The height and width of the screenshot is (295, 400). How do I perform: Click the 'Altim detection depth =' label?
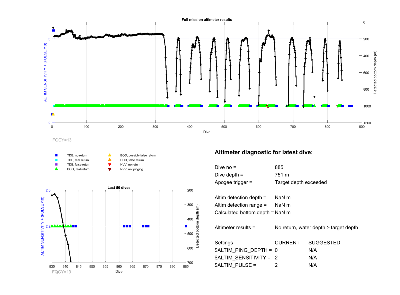(240, 198)
